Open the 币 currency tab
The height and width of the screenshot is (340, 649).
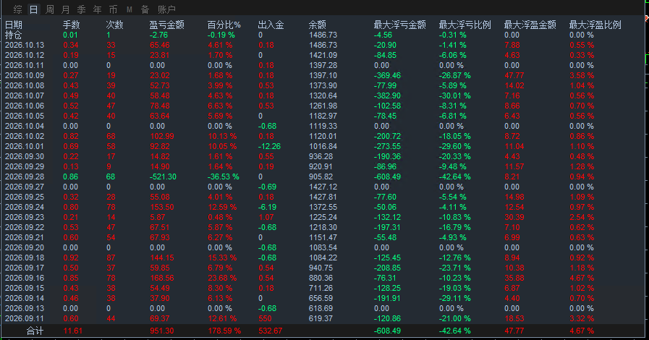[113, 9]
